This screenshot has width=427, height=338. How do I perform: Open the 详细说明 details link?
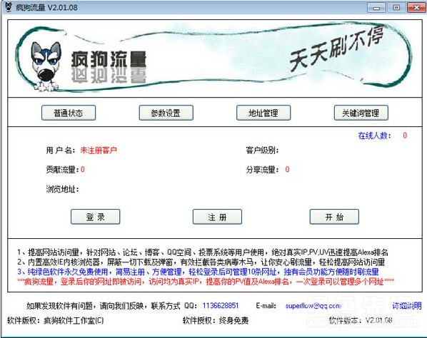[x=407, y=306]
